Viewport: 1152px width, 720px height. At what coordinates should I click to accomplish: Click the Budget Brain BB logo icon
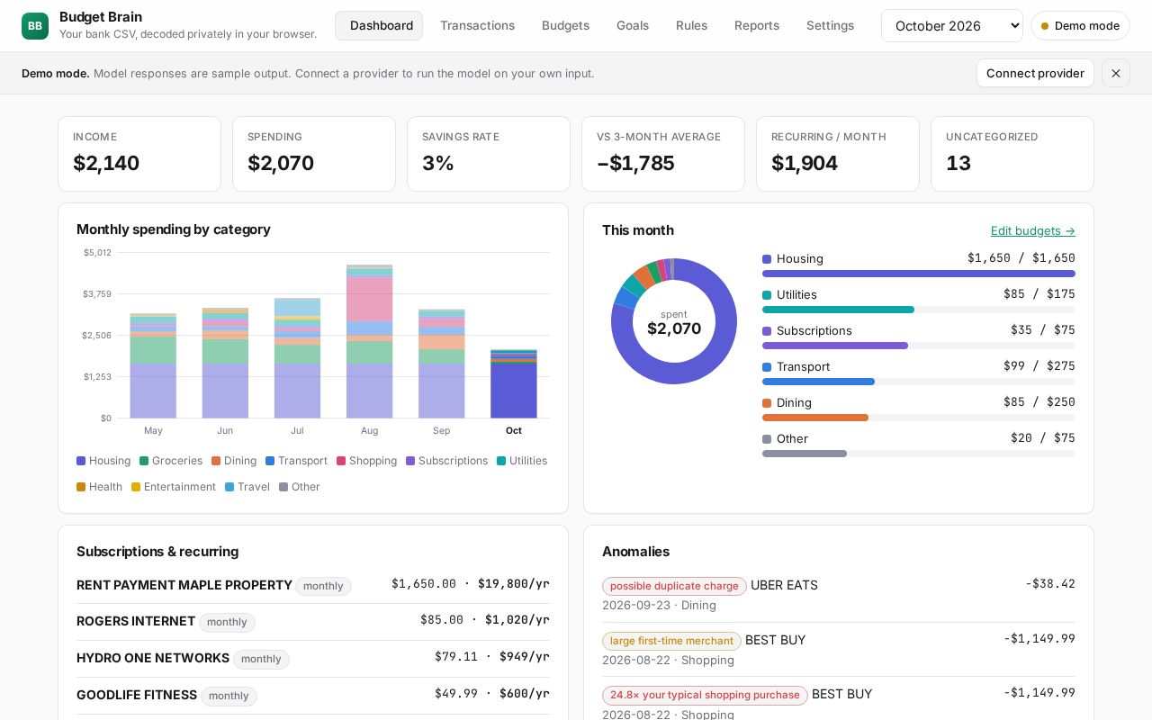point(35,26)
